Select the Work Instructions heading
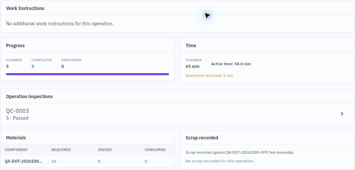This screenshot has width=355, height=170. click(25, 8)
